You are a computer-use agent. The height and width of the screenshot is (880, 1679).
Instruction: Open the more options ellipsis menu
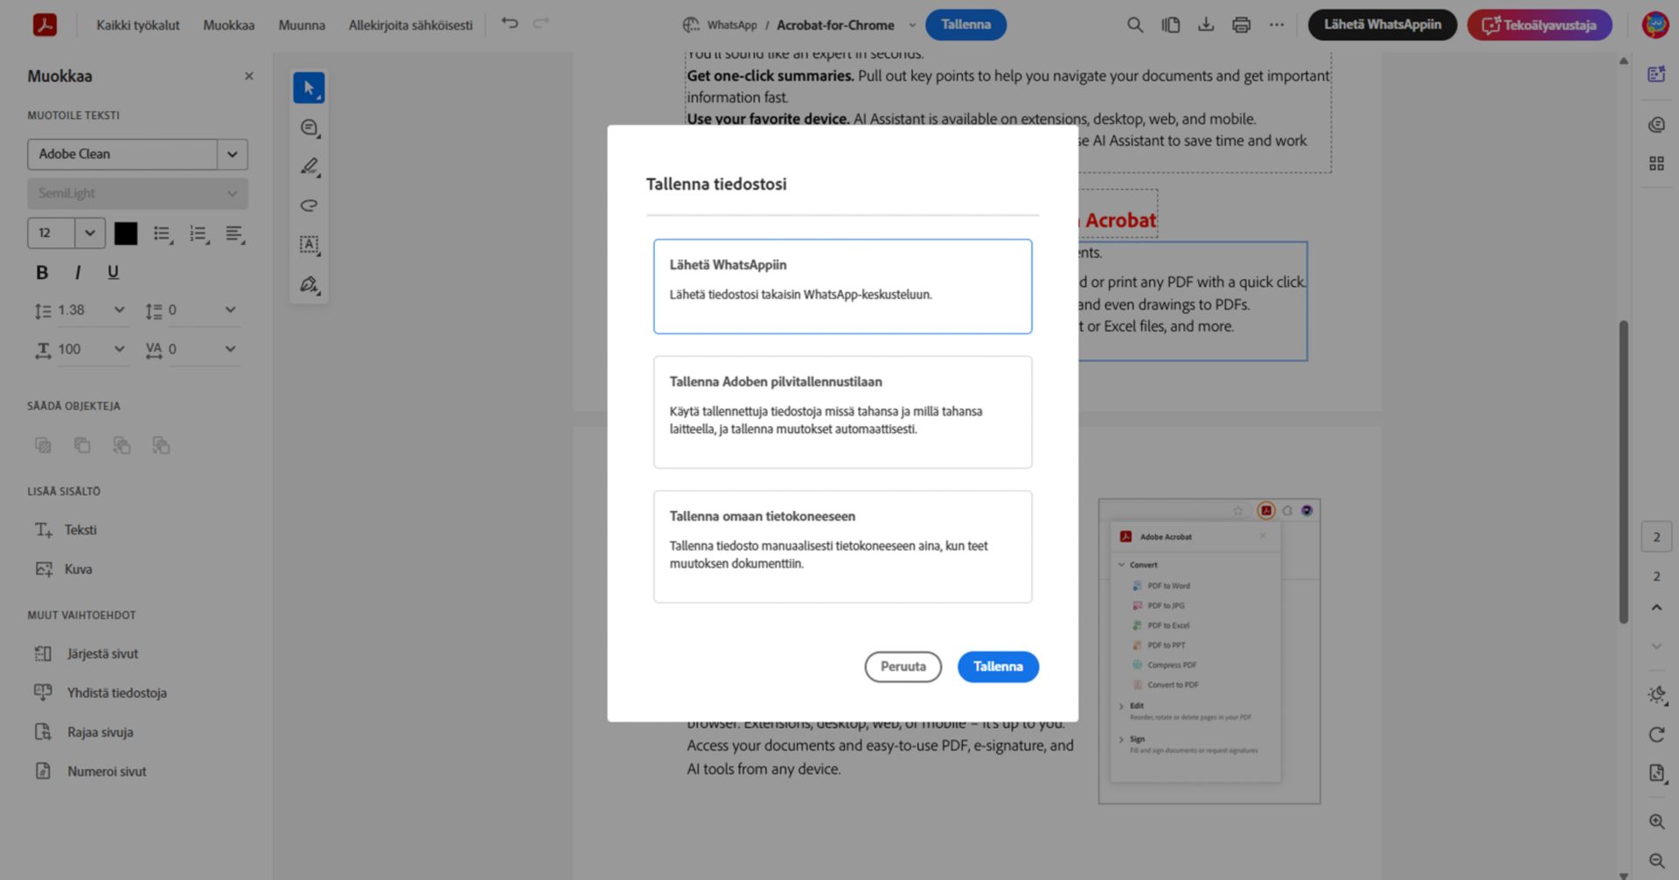(1277, 24)
